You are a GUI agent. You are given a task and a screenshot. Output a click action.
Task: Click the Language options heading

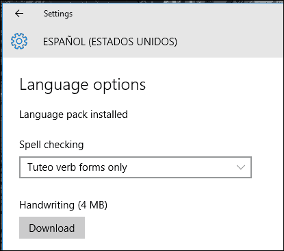tap(83, 85)
